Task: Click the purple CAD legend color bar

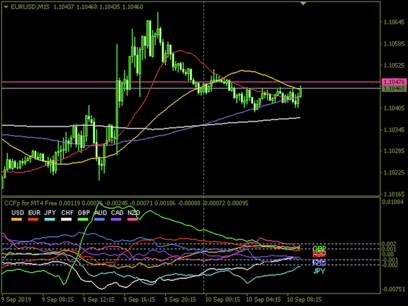Action: tap(117, 220)
